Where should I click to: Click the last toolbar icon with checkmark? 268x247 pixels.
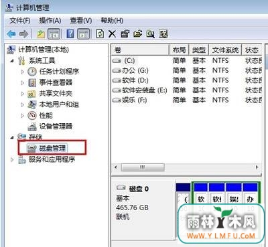click(x=163, y=34)
